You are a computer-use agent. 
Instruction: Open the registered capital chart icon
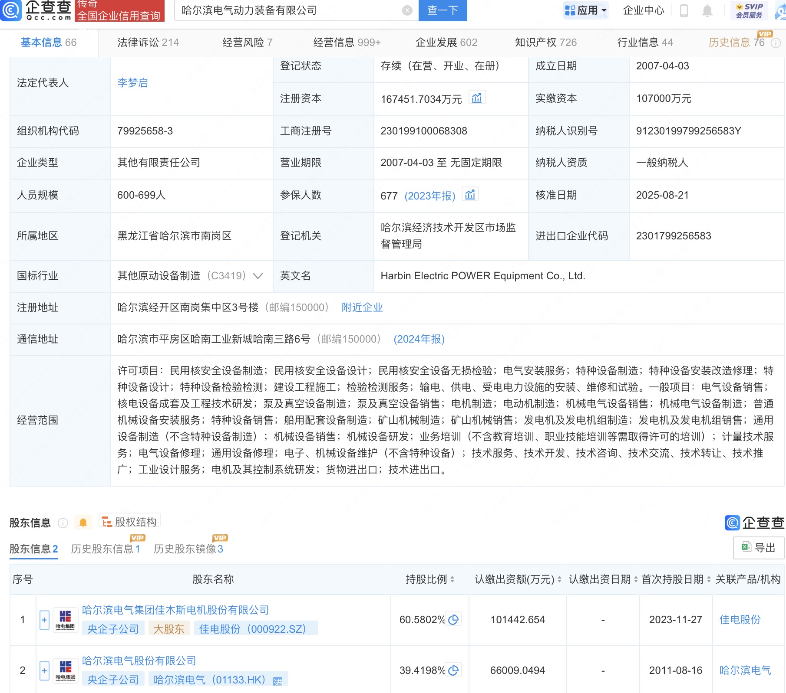477,98
